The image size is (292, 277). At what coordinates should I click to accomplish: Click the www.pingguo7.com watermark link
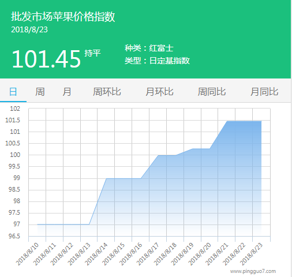pyautogui.click(x=253, y=271)
